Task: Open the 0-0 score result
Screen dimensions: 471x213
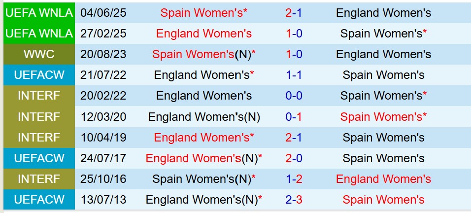Action: coord(294,96)
